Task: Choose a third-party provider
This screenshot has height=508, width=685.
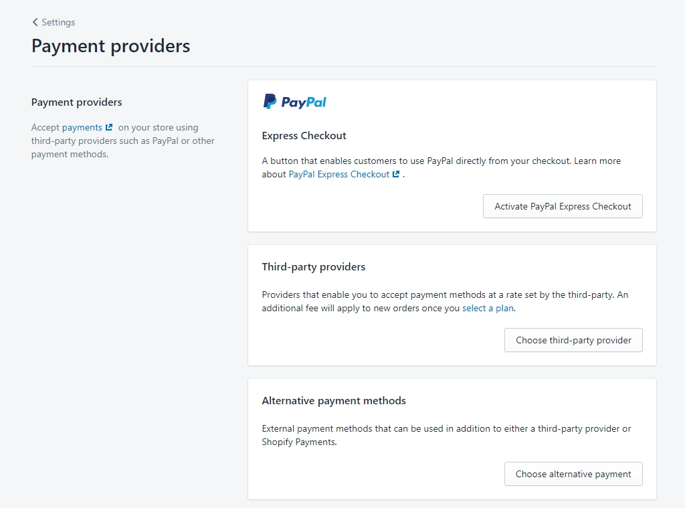Action: (x=573, y=340)
